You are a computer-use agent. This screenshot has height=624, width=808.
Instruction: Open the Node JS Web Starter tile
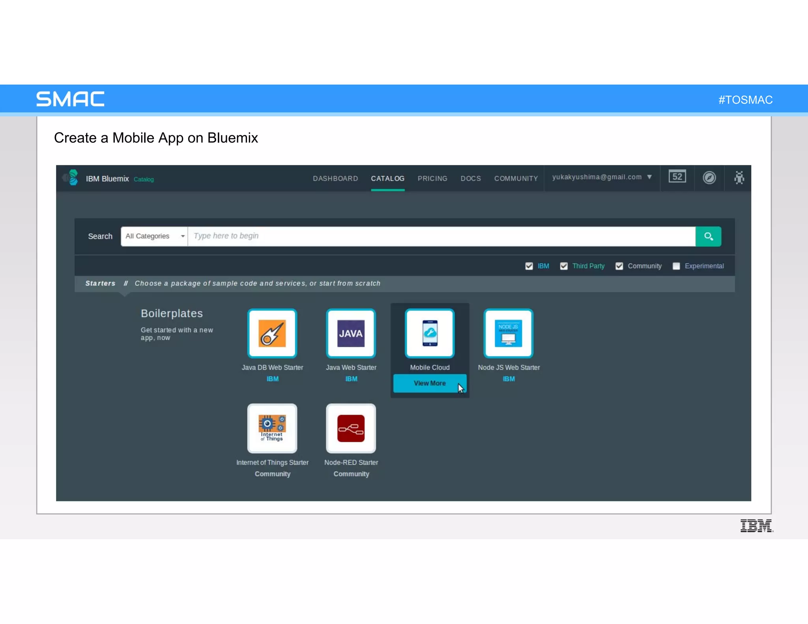click(x=508, y=333)
